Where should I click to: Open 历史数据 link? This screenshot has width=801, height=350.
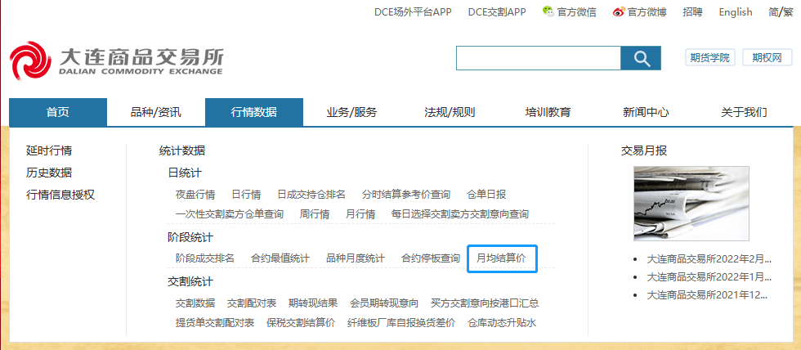click(x=49, y=173)
